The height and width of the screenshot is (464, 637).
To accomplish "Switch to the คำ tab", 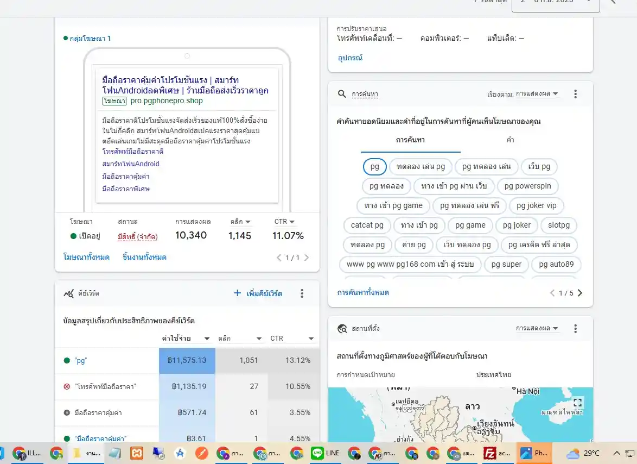I will click(509, 140).
